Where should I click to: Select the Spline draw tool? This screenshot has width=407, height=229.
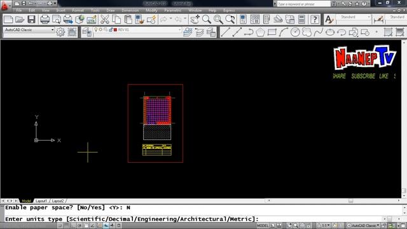[x=319, y=32]
